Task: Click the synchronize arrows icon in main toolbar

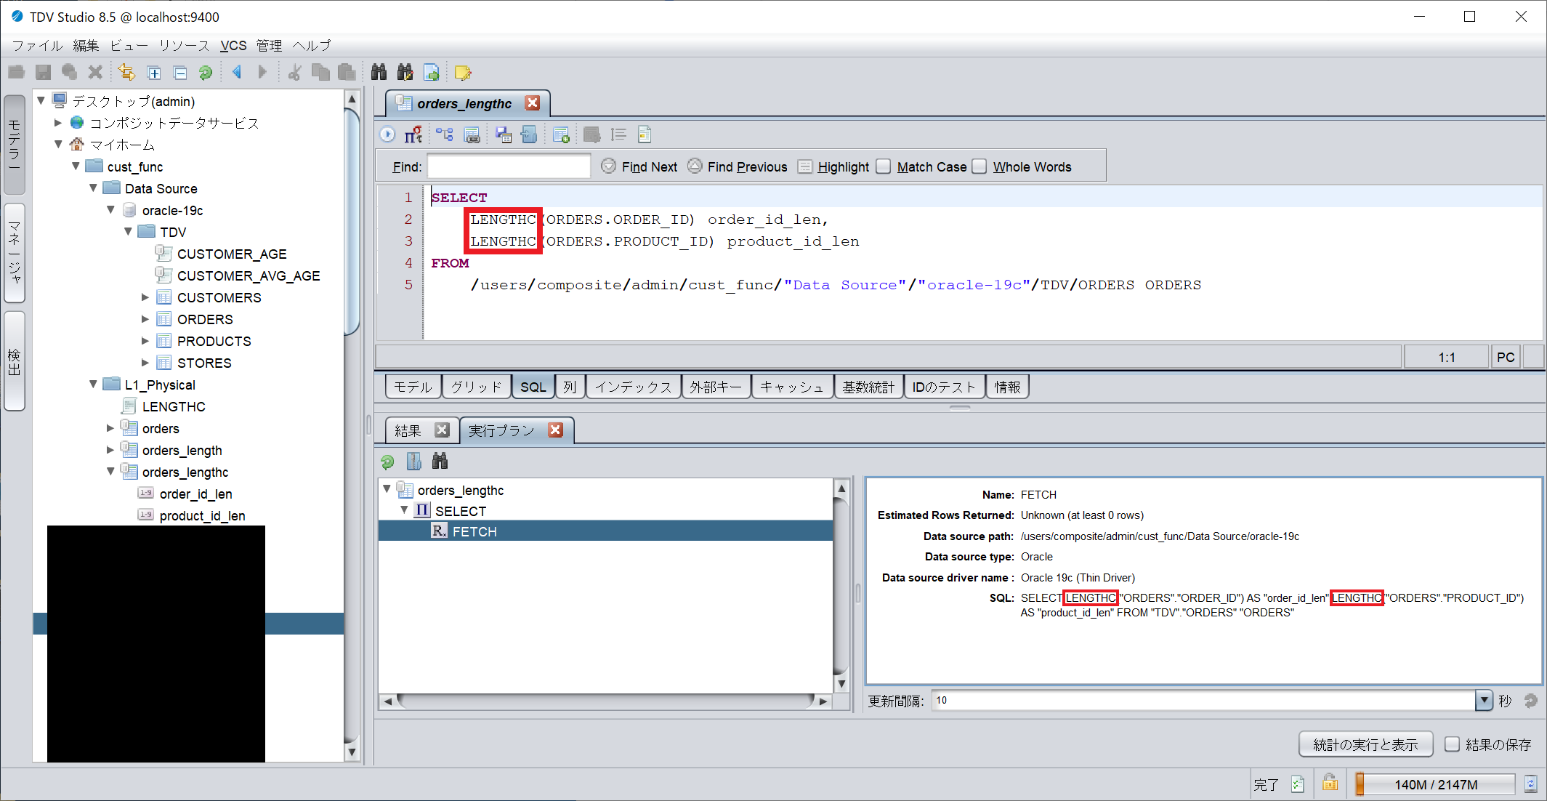Action: pyautogui.click(x=126, y=72)
